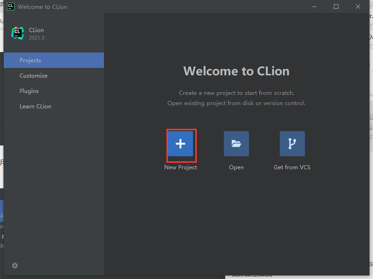The image size is (373, 279).
Task: Click the Open label under the folder icon
Action: [x=236, y=167]
